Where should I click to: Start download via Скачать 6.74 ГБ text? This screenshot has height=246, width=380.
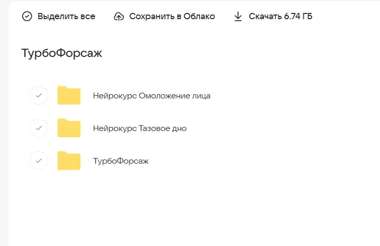pos(280,17)
